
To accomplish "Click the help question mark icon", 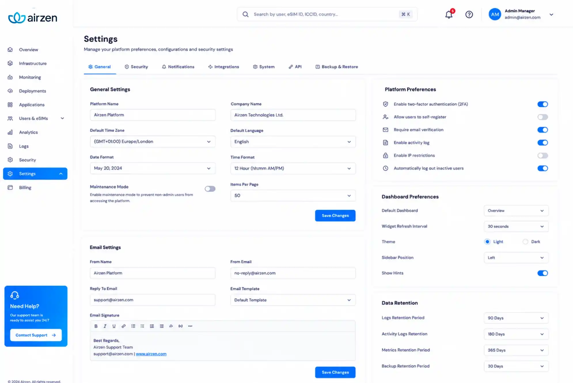I will pyautogui.click(x=469, y=14).
